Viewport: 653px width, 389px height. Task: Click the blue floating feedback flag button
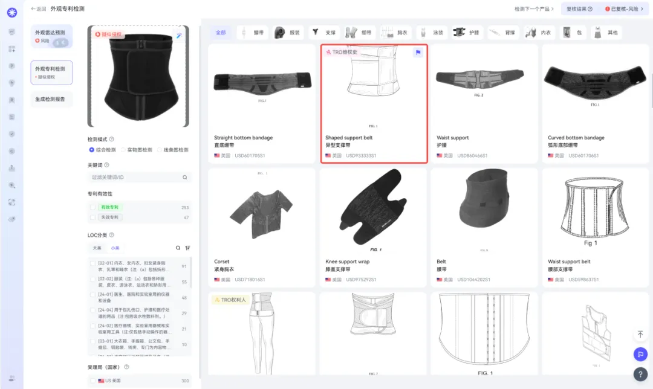(x=640, y=355)
